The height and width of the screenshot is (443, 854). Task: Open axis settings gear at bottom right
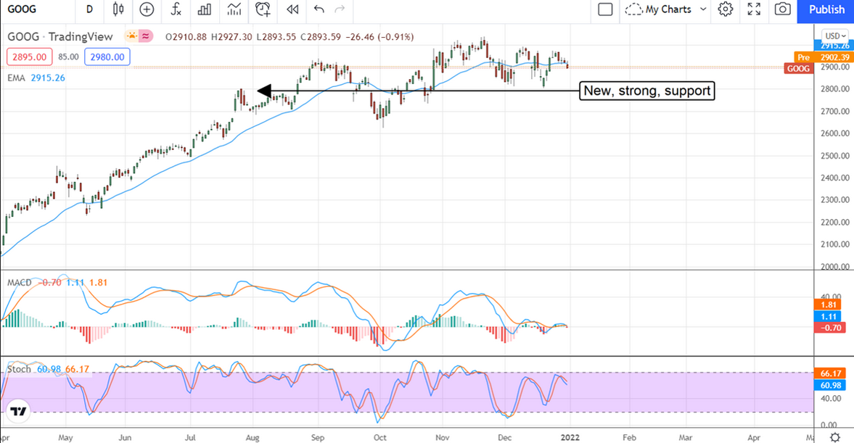click(835, 437)
